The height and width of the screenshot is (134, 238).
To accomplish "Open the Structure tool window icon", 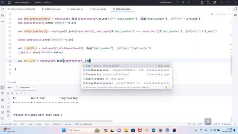I will (3, 15).
